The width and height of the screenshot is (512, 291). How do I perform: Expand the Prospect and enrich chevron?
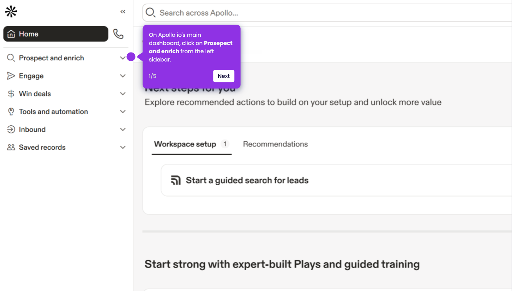pos(123,58)
